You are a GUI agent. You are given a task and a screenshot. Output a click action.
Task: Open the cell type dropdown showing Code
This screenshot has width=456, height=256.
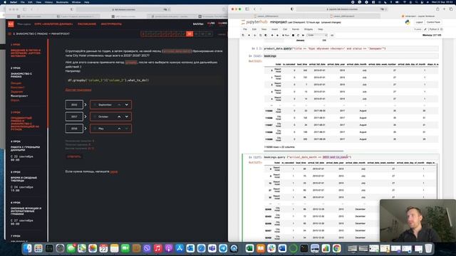pos(317,35)
